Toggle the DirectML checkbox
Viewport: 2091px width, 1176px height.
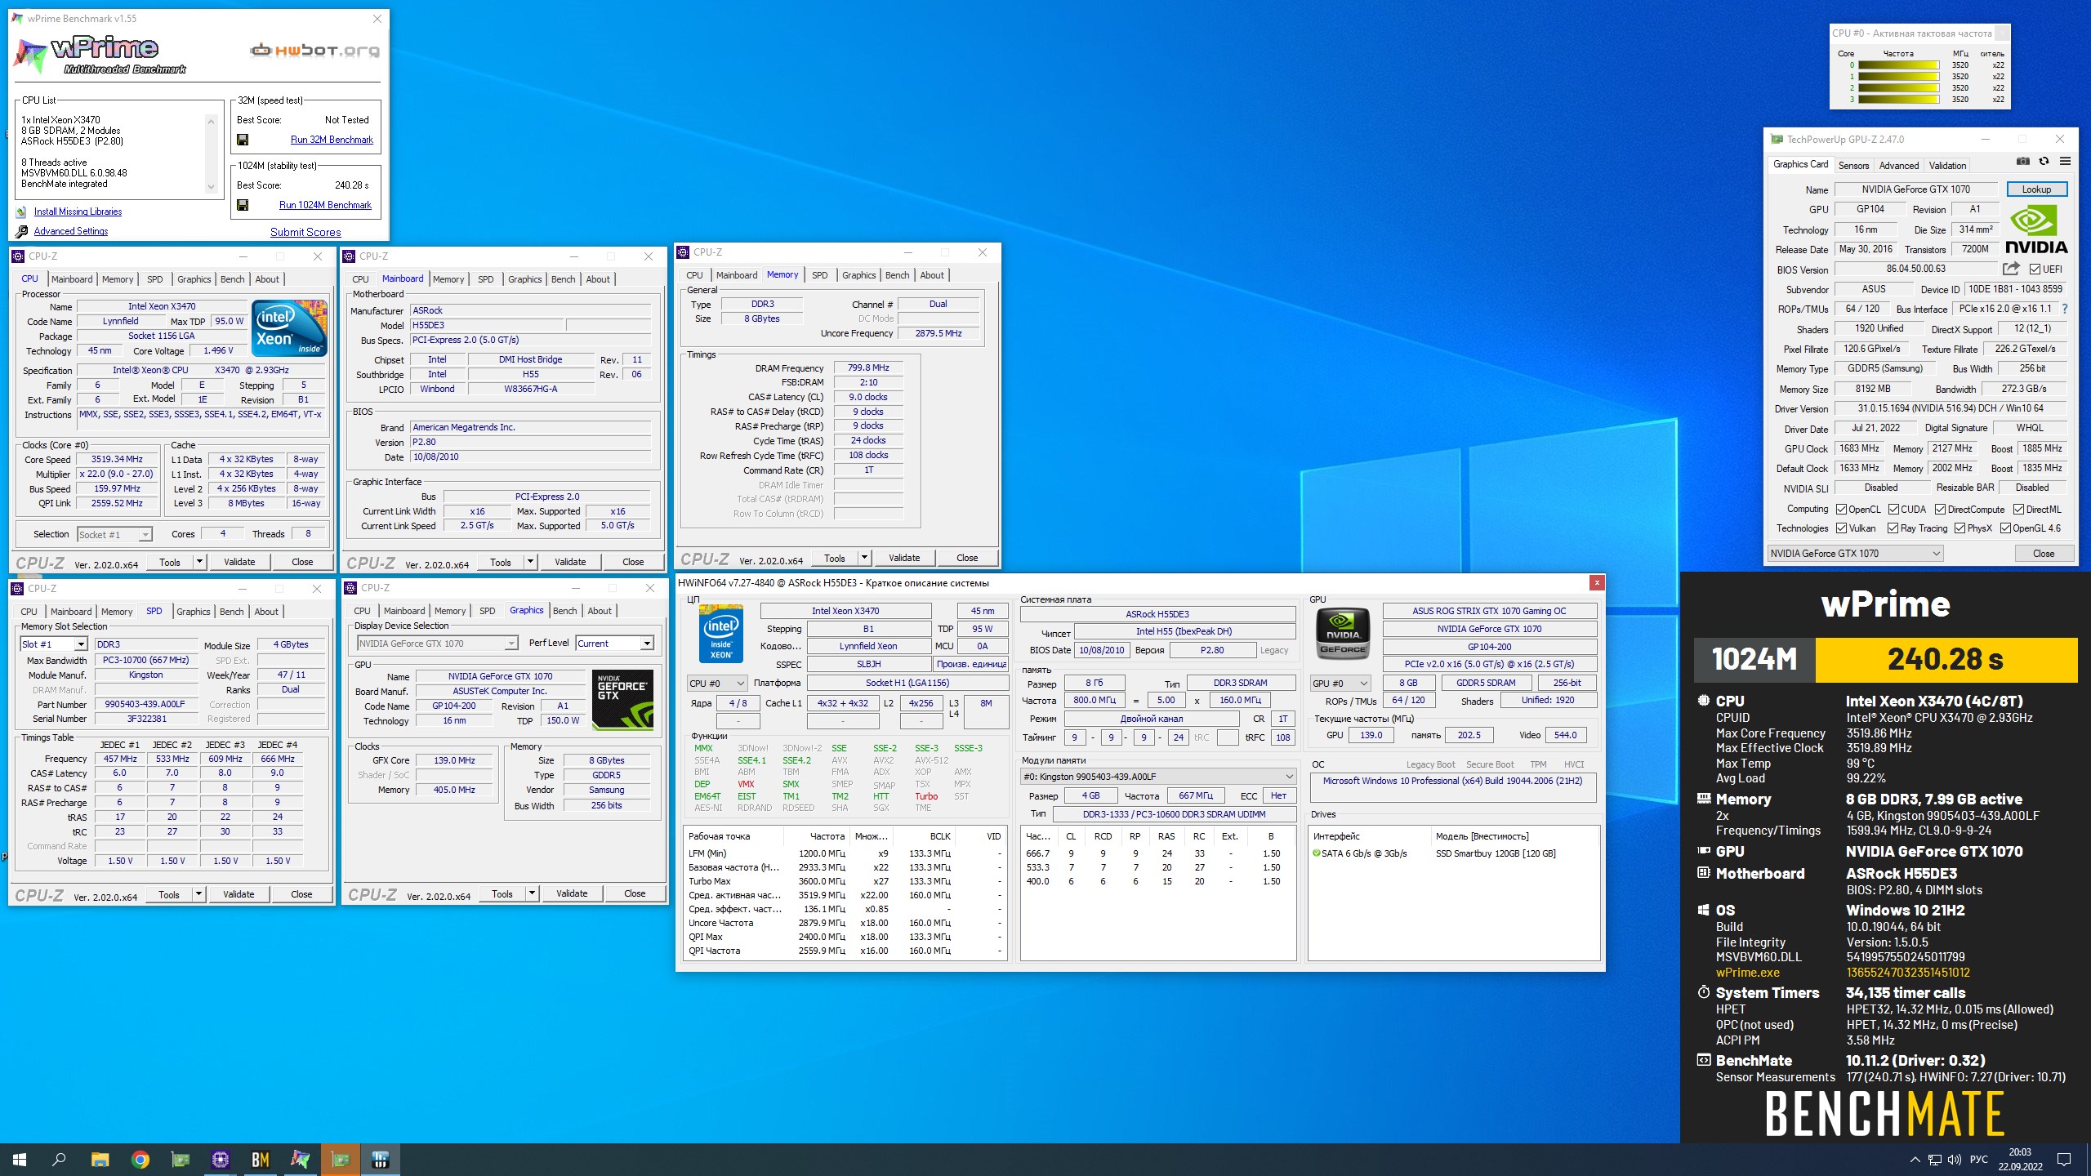(x=2018, y=509)
